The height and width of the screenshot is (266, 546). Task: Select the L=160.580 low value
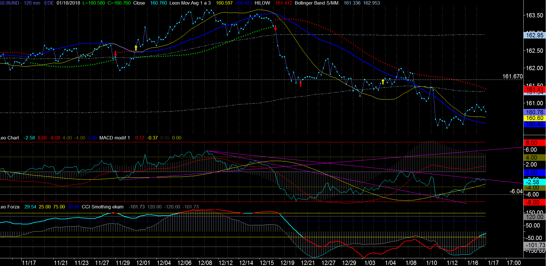tap(94, 3)
